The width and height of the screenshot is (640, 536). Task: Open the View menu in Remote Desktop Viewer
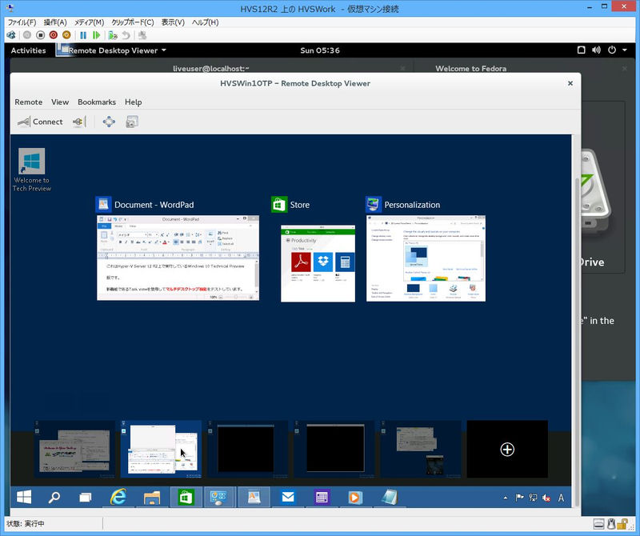[60, 102]
